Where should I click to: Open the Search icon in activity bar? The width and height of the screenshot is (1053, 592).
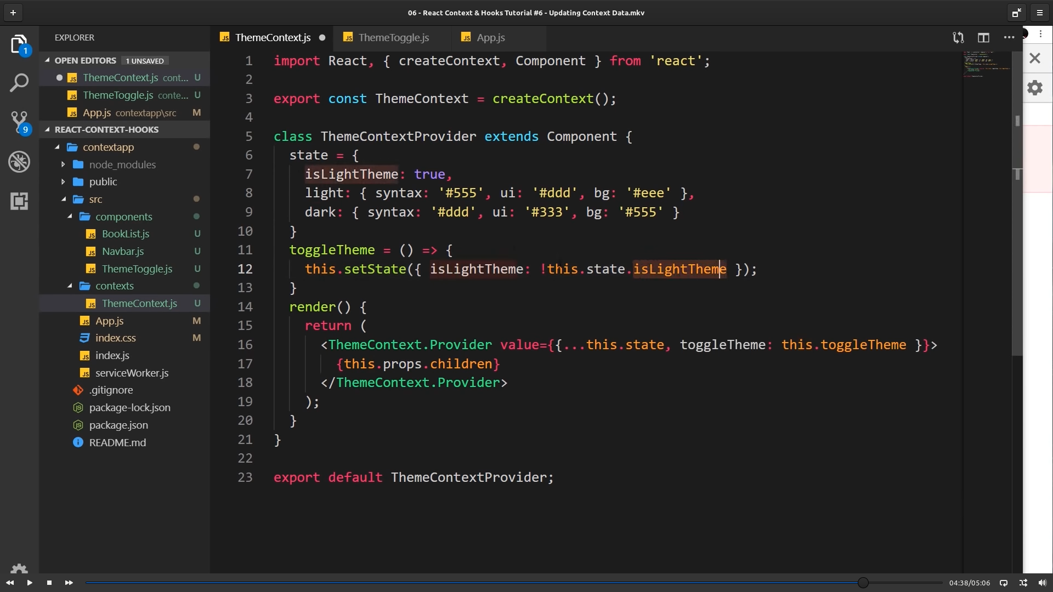pyautogui.click(x=19, y=83)
